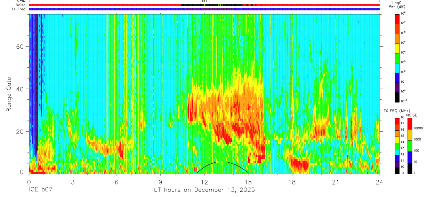Click the 'Noise' row label at top left
427x197 pixels.
point(21,5)
